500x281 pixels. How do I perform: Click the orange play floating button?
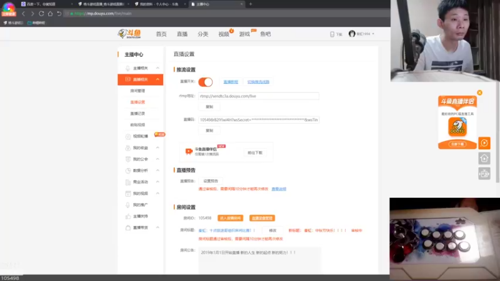click(x=484, y=143)
